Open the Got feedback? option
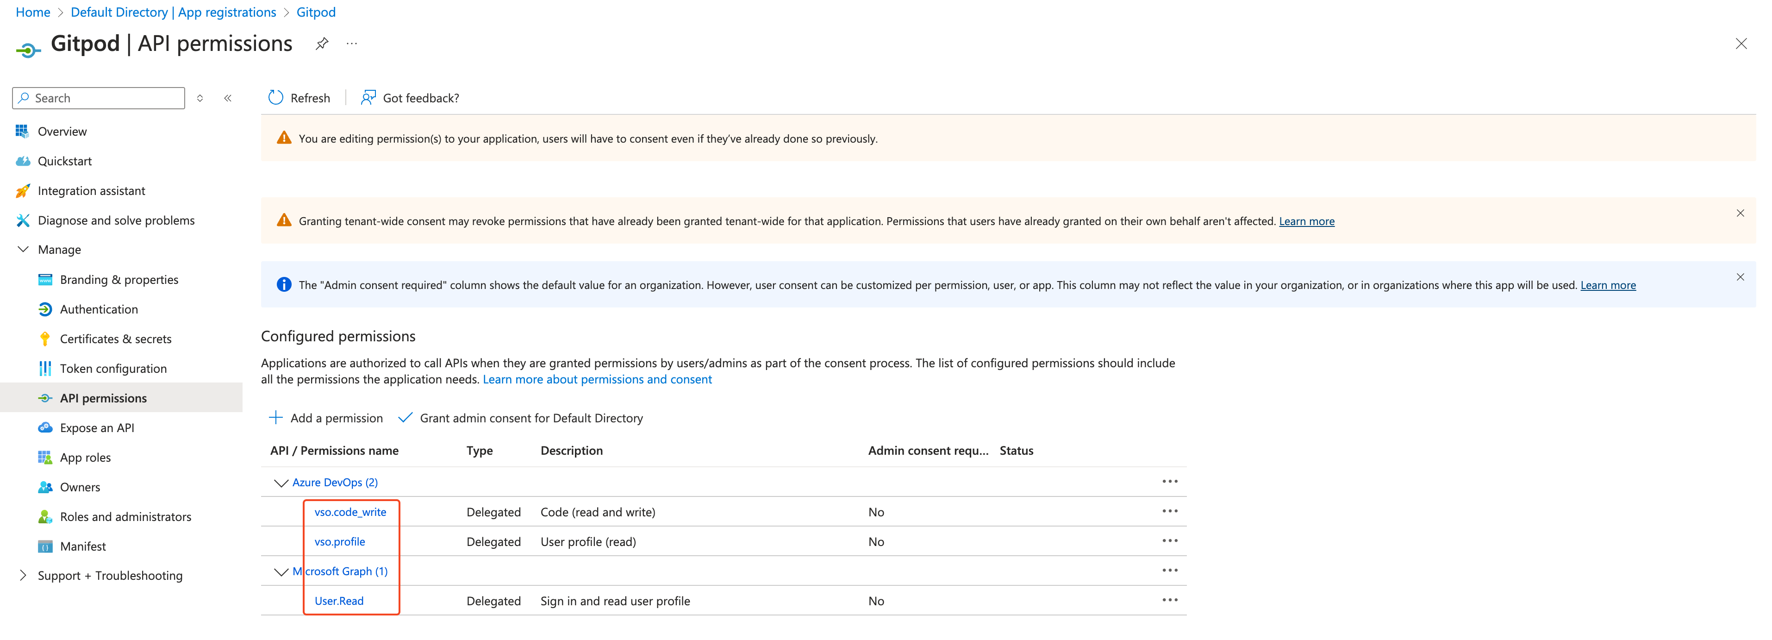Screen dimensions: 1772x640 pyautogui.click(x=410, y=98)
